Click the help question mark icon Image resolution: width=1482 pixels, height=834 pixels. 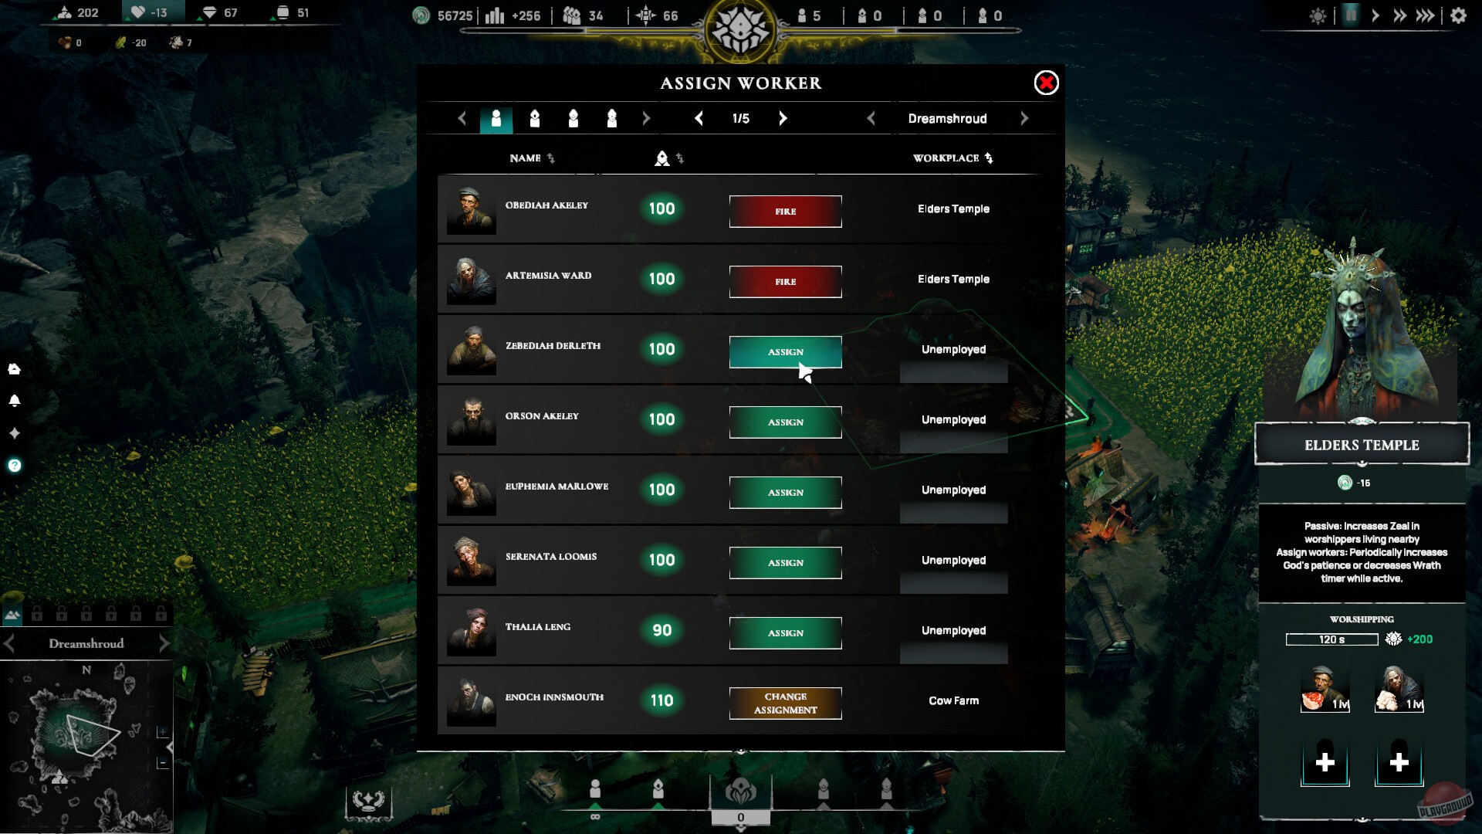[x=15, y=466]
